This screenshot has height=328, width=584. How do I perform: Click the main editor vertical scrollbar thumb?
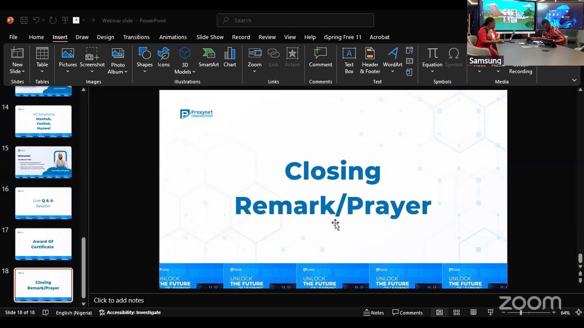(x=580, y=258)
